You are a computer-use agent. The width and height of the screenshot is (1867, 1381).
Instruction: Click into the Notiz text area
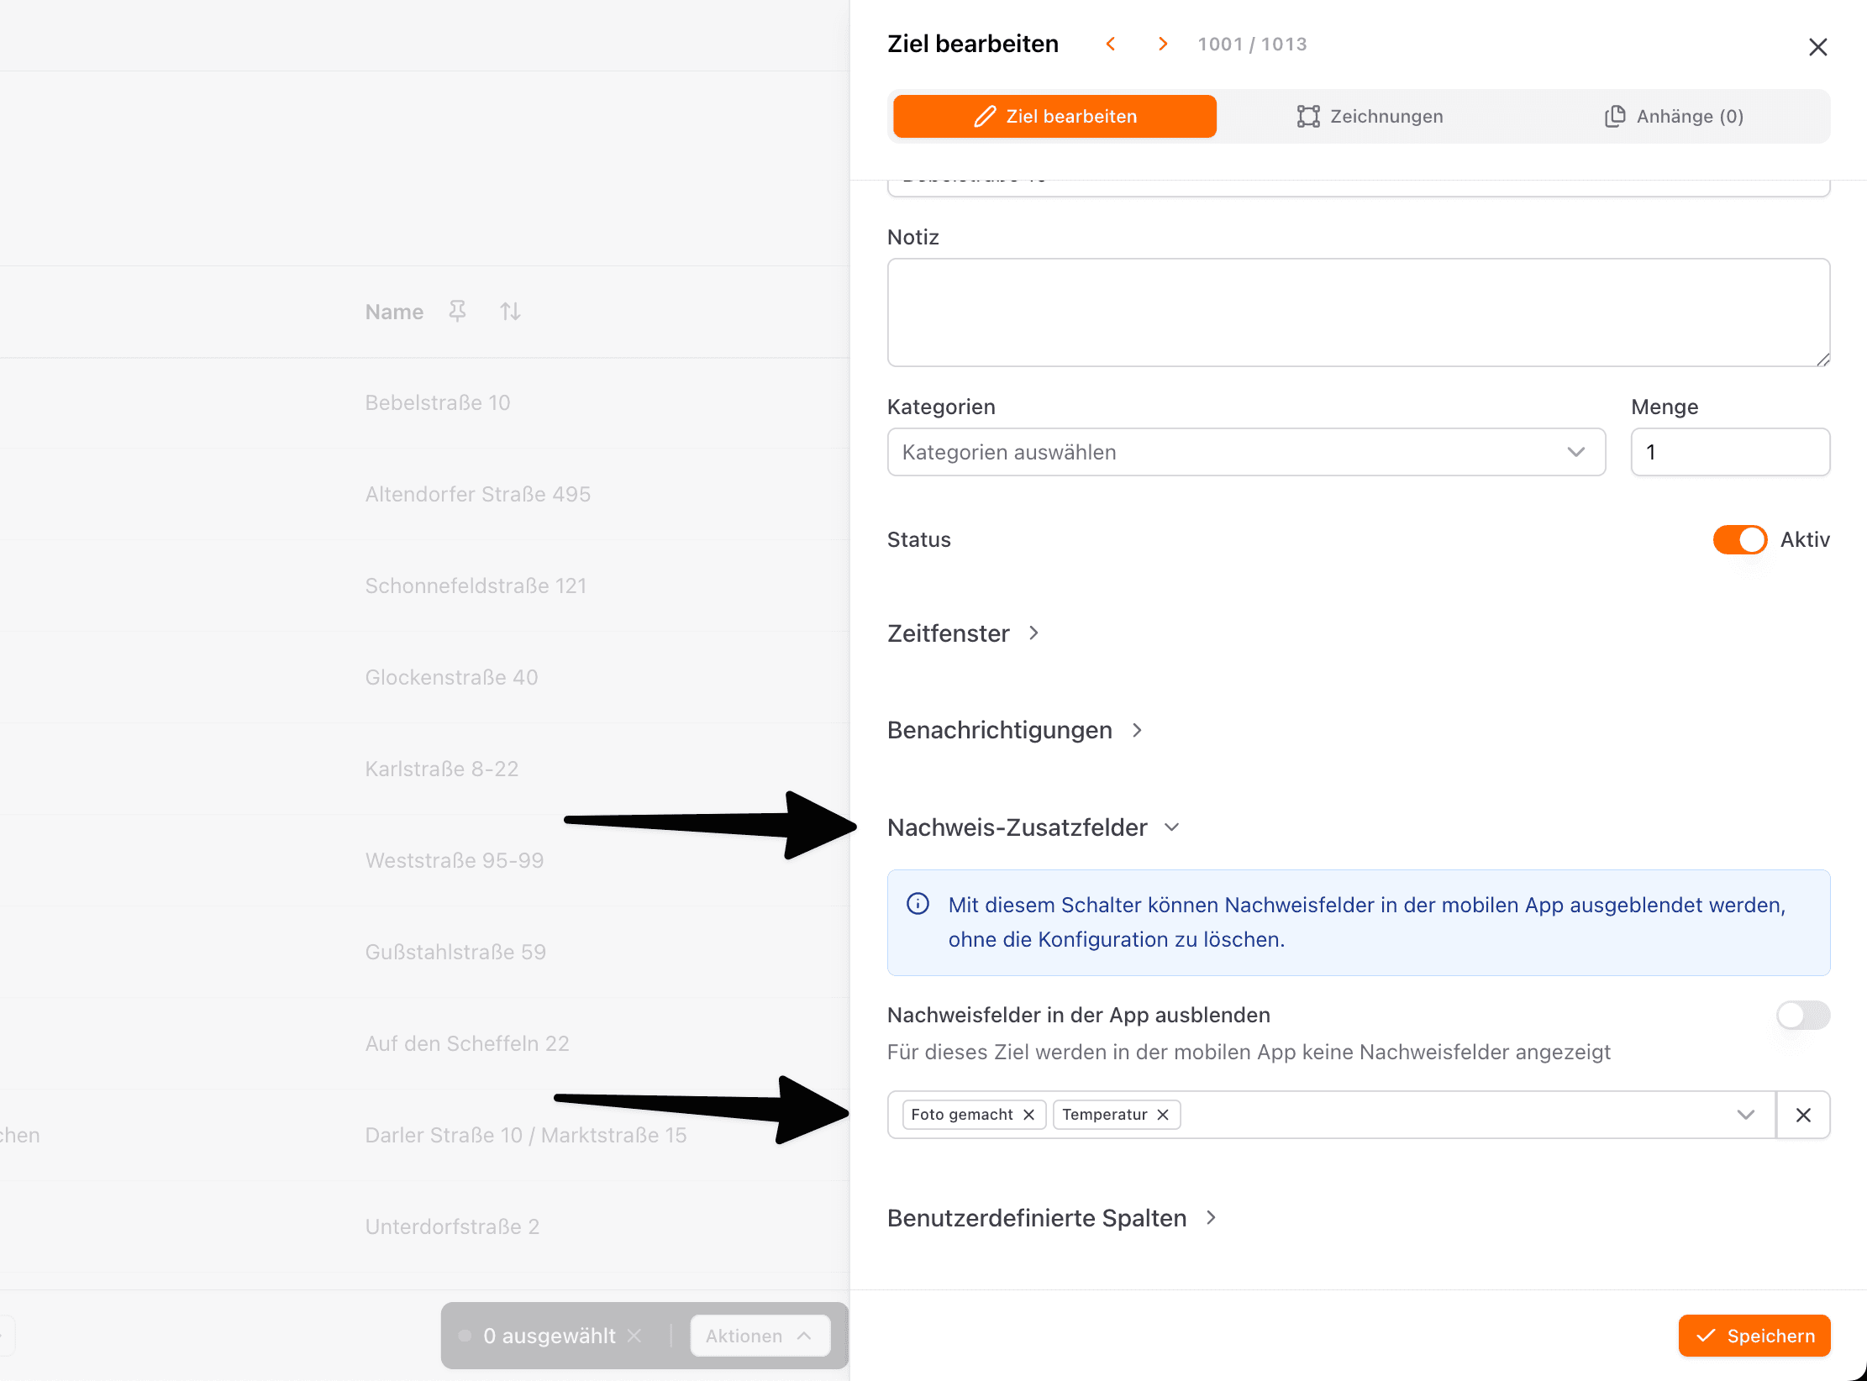coord(1358,312)
